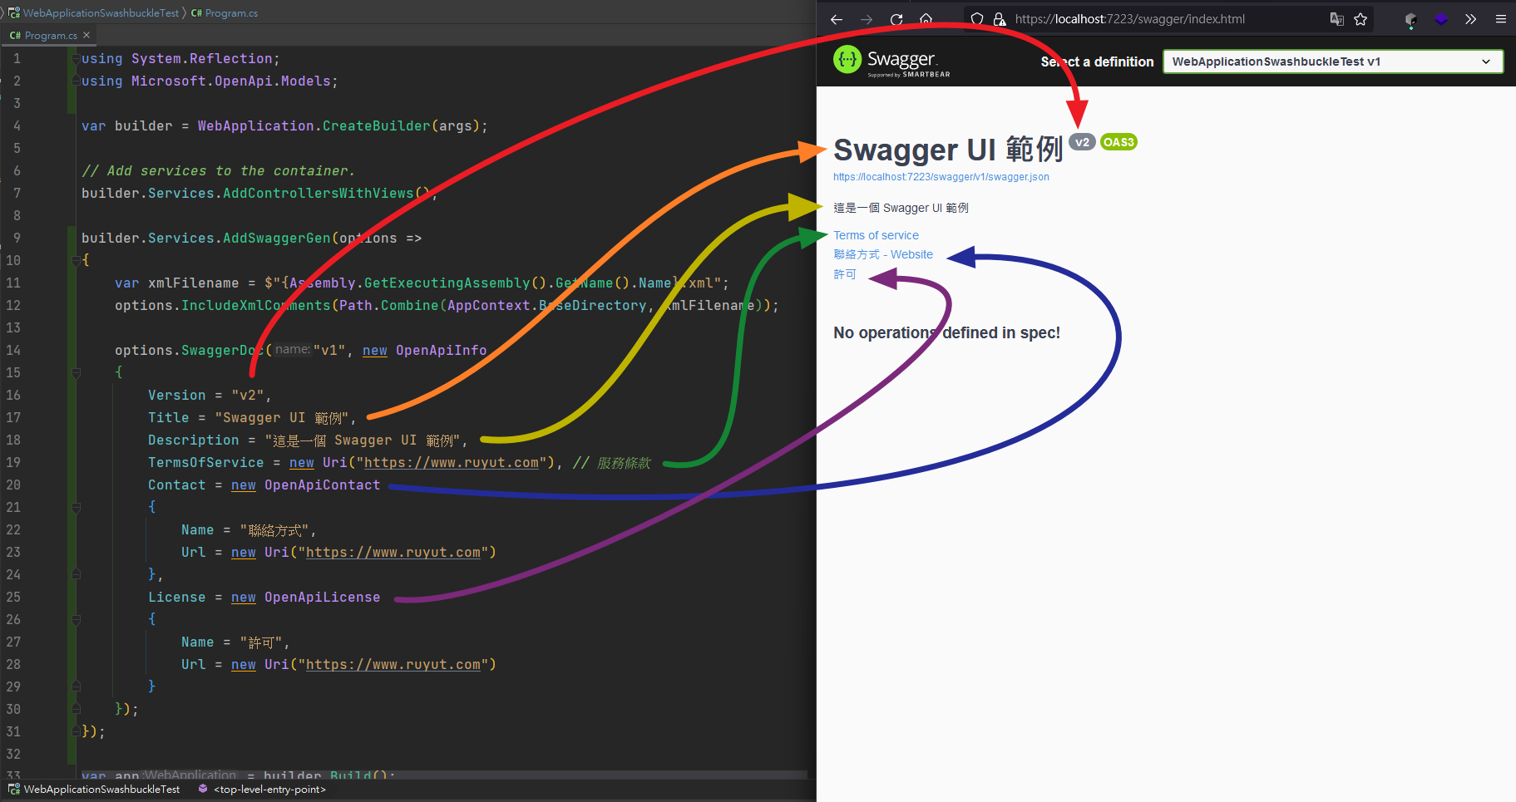This screenshot has height=802, width=1516.
Task: Click the purple layered extension icon
Action: [x=1441, y=19]
